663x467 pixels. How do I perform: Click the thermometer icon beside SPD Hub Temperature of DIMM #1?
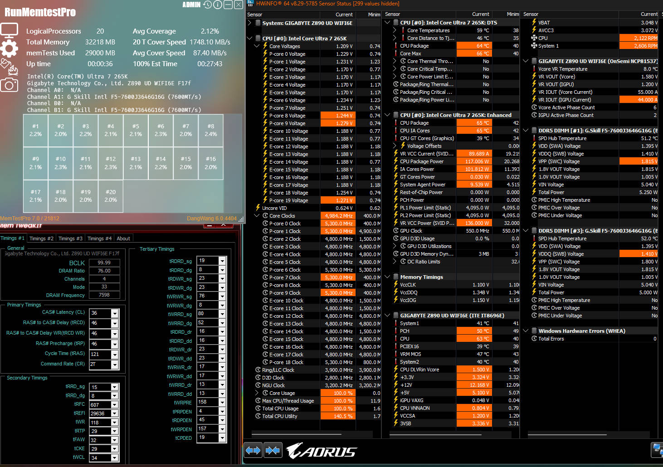(x=534, y=138)
